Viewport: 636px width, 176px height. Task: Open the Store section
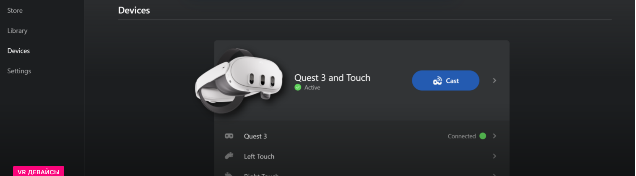15,10
